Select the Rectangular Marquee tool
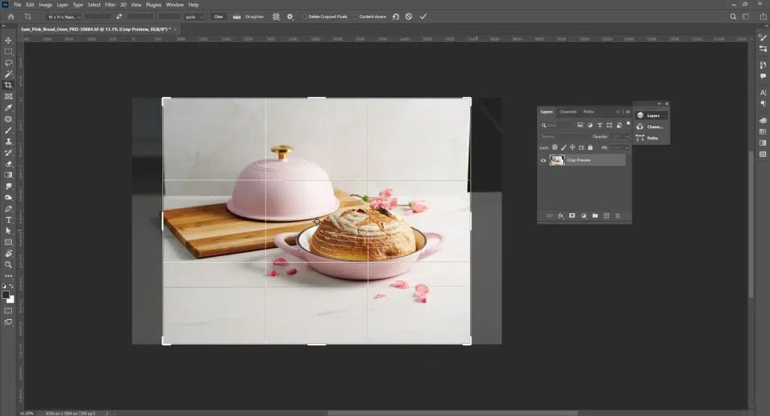The width and height of the screenshot is (770, 416). coord(8,52)
